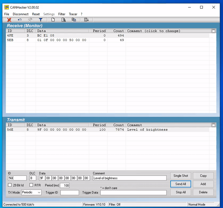Open the File menu
This screenshot has width=223, height=208.
(7, 14)
